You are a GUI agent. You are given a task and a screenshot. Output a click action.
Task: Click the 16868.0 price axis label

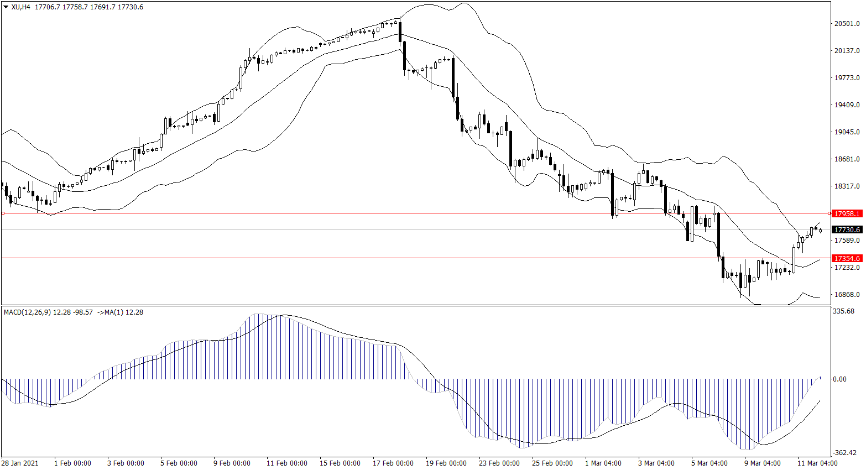(847, 295)
